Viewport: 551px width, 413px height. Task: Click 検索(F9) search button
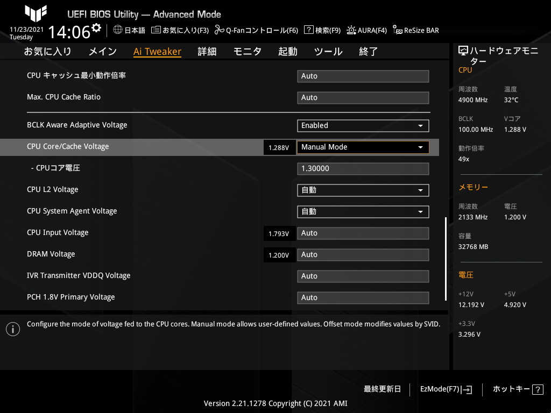pos(323,30)
